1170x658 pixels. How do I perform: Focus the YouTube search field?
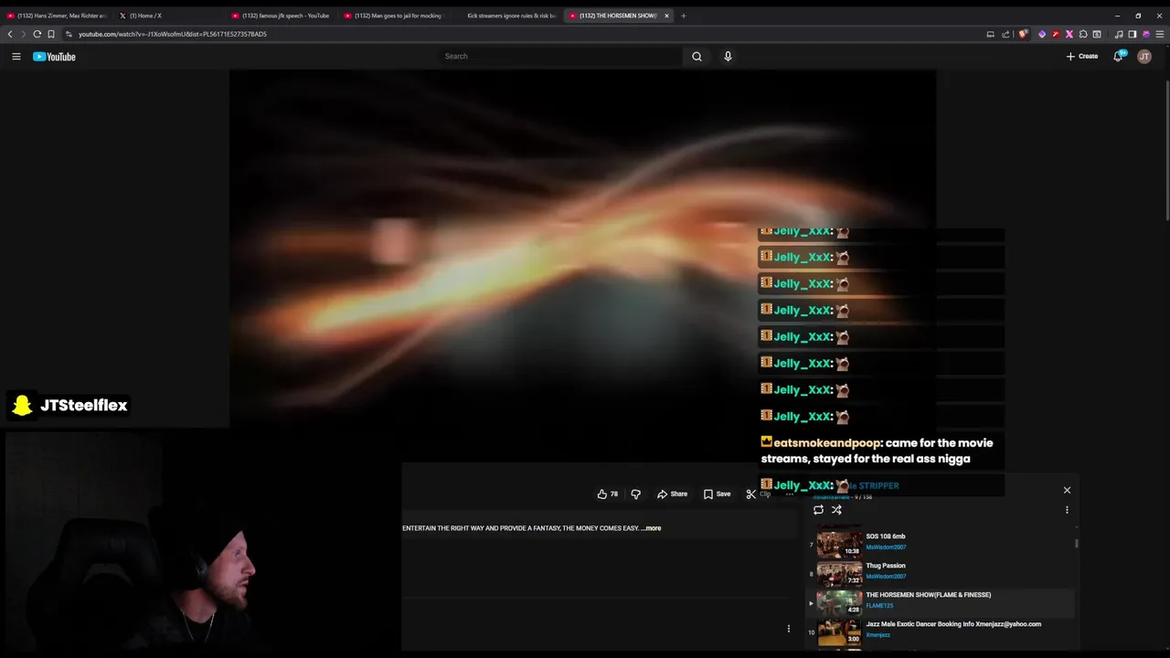(x=559, y=57)
